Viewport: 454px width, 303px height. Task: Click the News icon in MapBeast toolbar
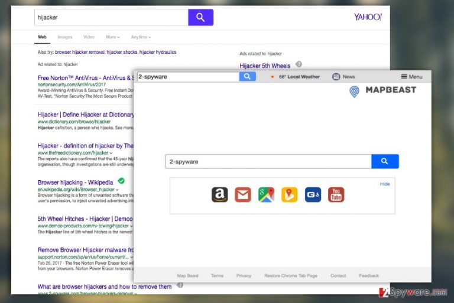(x=336, y=77)
